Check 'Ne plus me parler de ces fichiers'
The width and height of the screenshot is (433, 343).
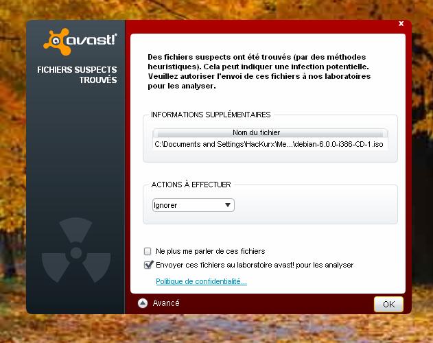pos(148,251)
